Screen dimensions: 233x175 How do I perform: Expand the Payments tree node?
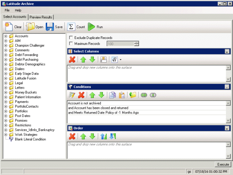coord(6,102)
